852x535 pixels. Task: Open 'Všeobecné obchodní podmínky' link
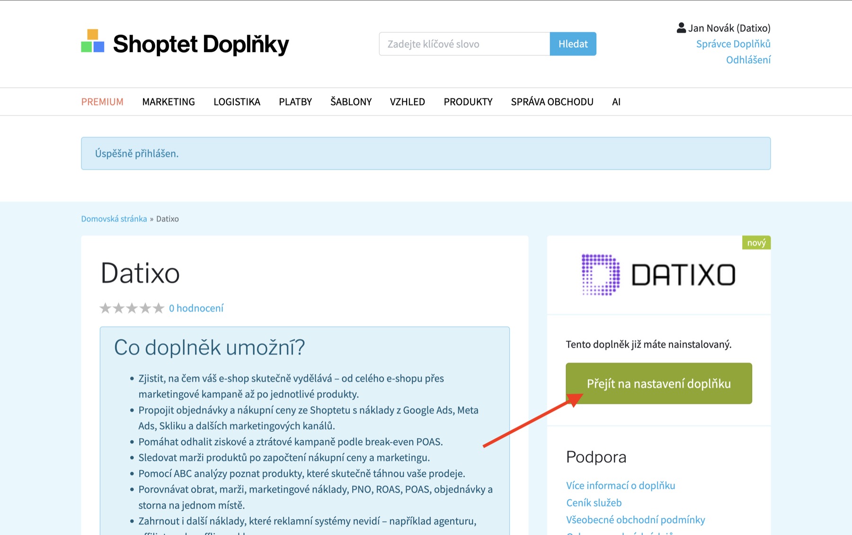(635, 520)
